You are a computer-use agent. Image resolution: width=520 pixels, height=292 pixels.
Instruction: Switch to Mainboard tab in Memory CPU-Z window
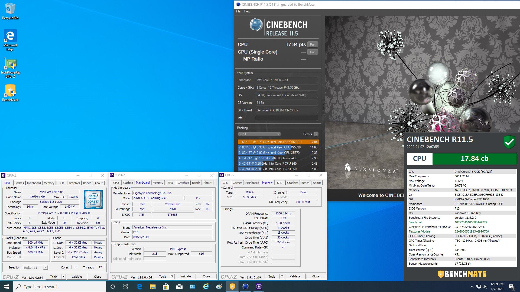tap(252, 183)
